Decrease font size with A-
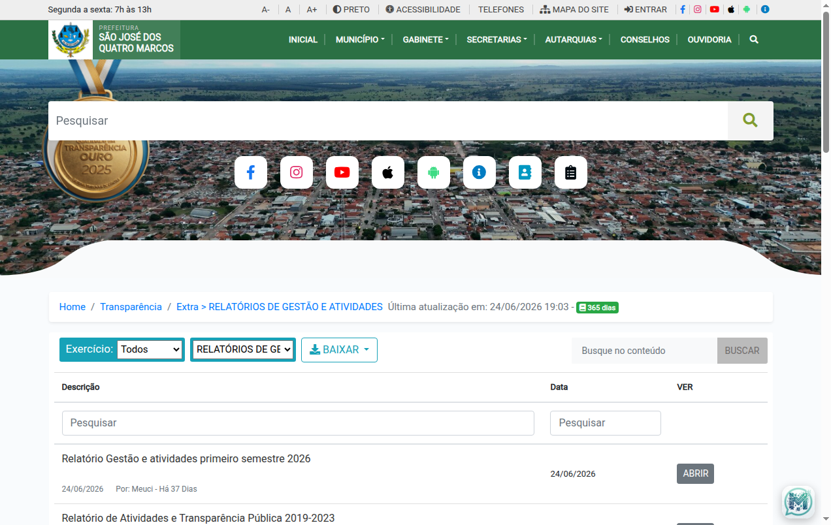831x525 pixels. 266,10
